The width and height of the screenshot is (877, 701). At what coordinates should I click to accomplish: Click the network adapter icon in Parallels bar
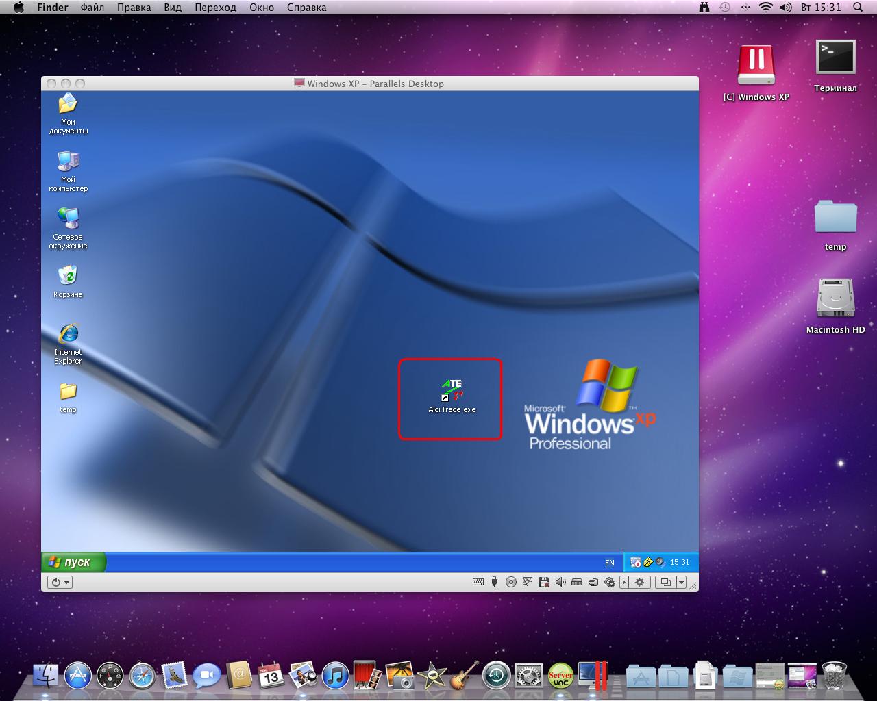[x=527, y=583]
